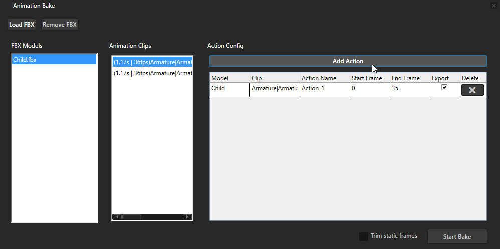Click left arrow of clips horizontal scrollbar
Screen dimensions: 500x249
[117, 217]
